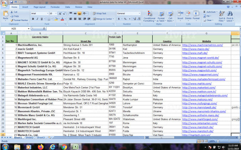Toggle Align Text Left
Screen dimensions: 241x150
(71, 19)
